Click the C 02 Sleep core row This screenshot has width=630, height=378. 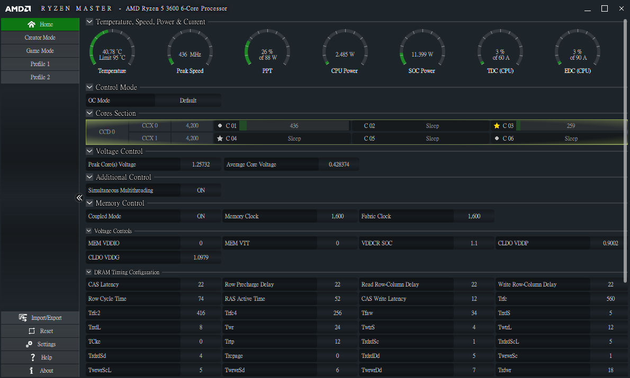[420, 126]
